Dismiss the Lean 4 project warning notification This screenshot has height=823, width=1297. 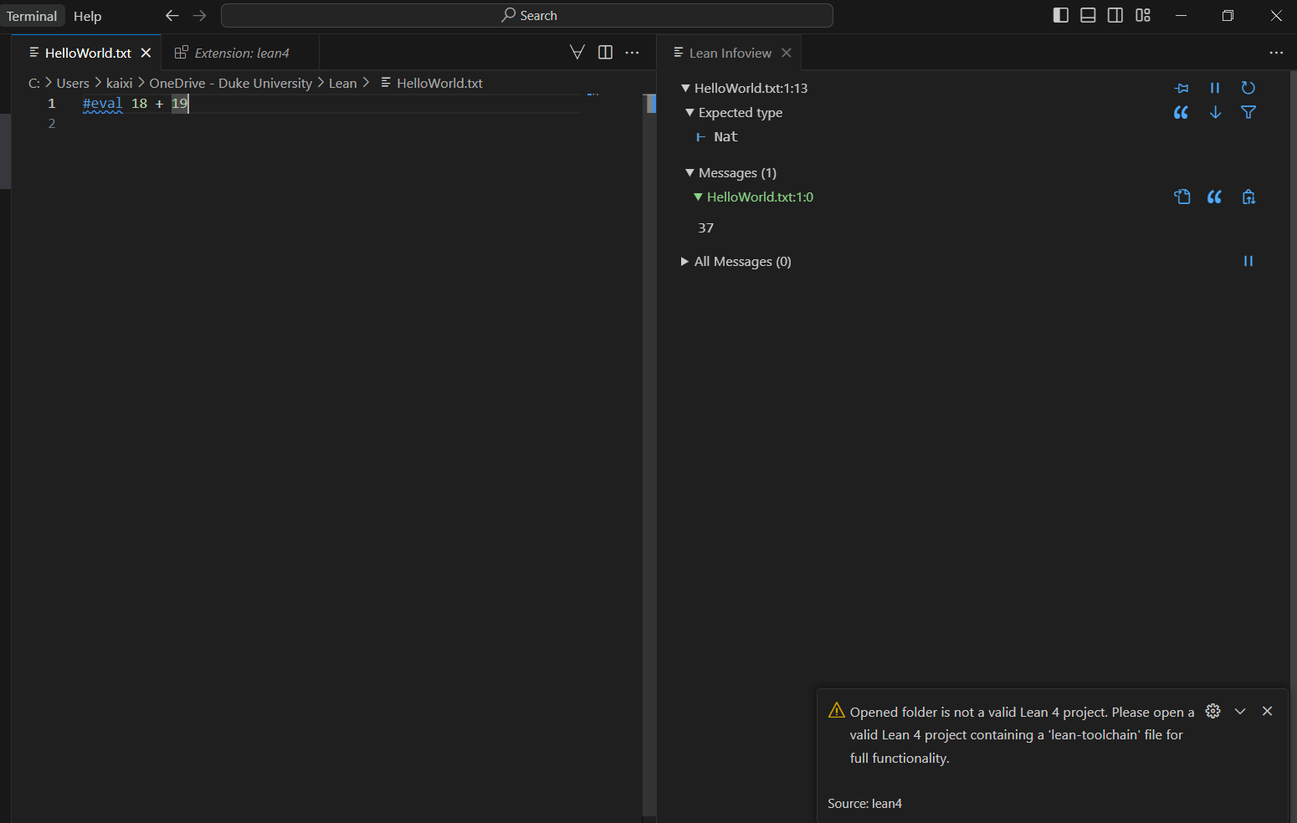pos(1268,711)
